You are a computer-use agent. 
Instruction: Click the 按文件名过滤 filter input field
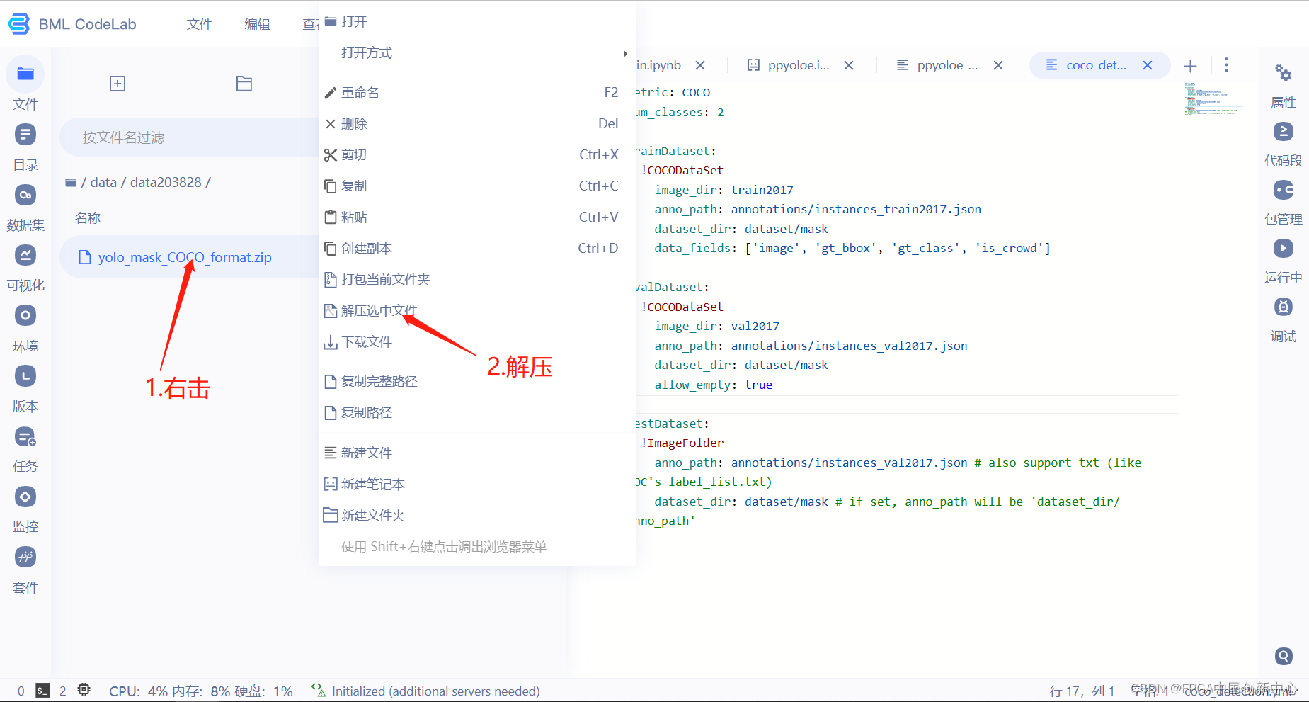click(189, 137)
